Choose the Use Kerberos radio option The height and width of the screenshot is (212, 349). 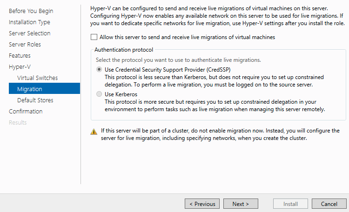[99, 94]
